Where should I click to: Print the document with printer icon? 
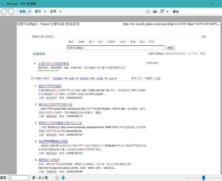(x=155, y=12)
